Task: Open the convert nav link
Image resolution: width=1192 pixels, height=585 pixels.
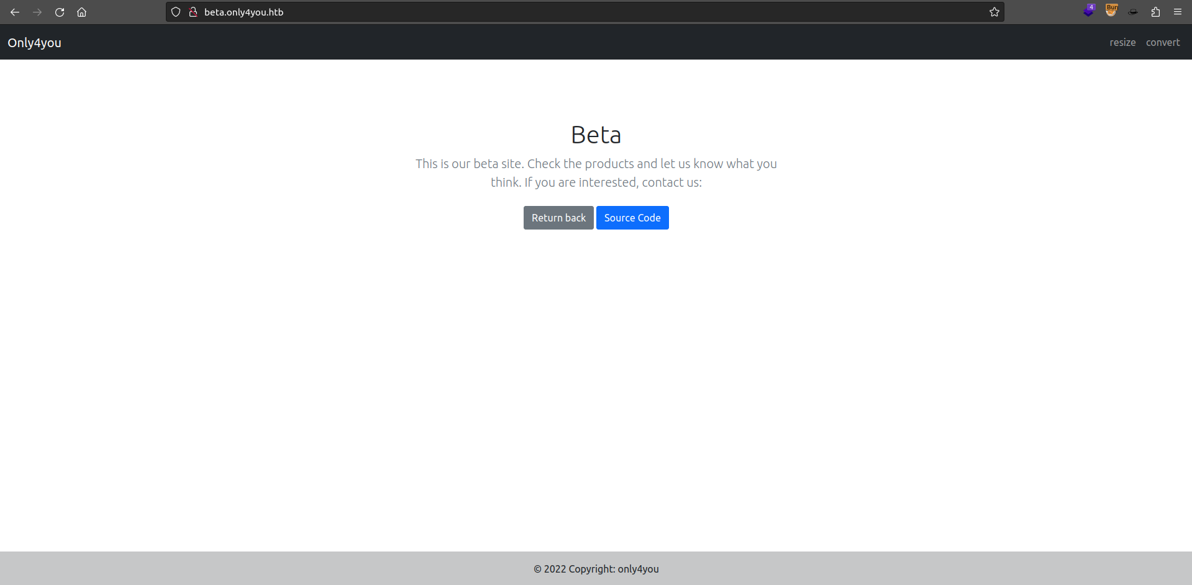Action: coord(1163,42)
